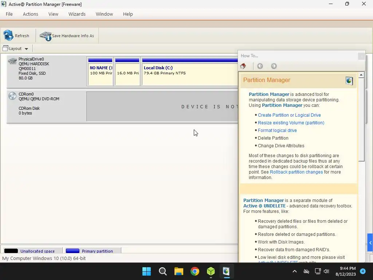The height and width of the screenshot is (280, 373).
Task: Open File Explorer from taskbar
Action: click(x=178, y=271)
